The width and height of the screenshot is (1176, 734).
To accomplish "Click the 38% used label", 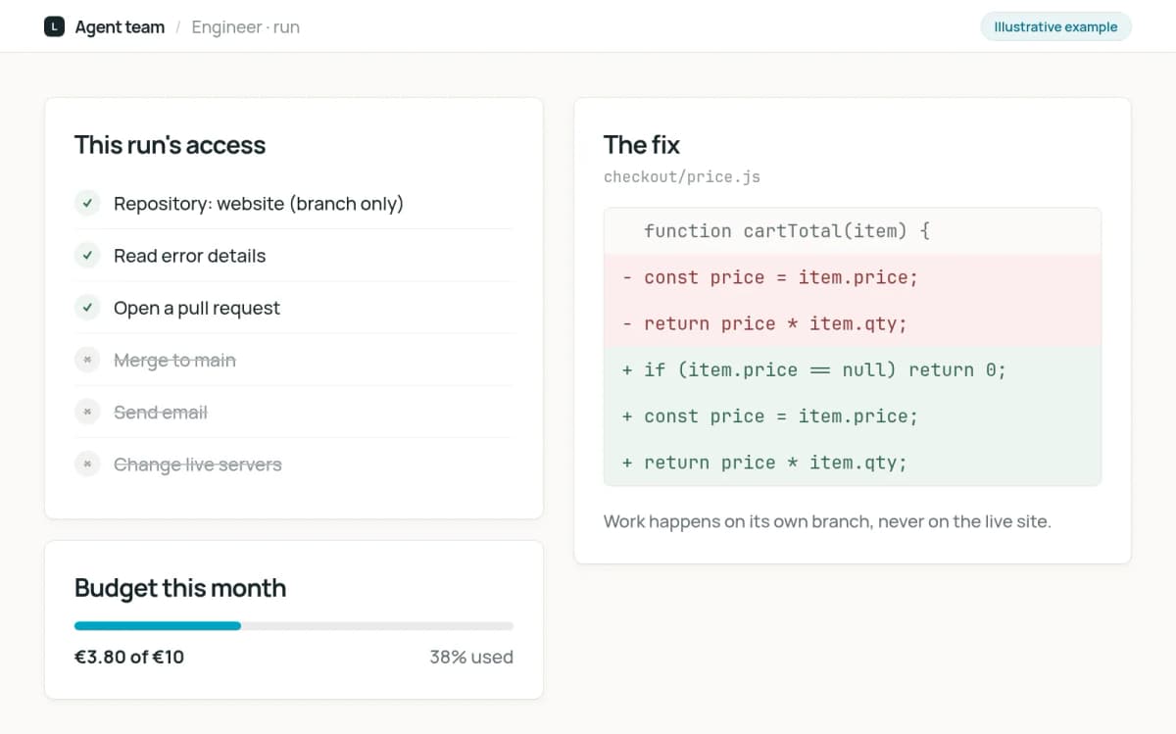I will [471, 657].
